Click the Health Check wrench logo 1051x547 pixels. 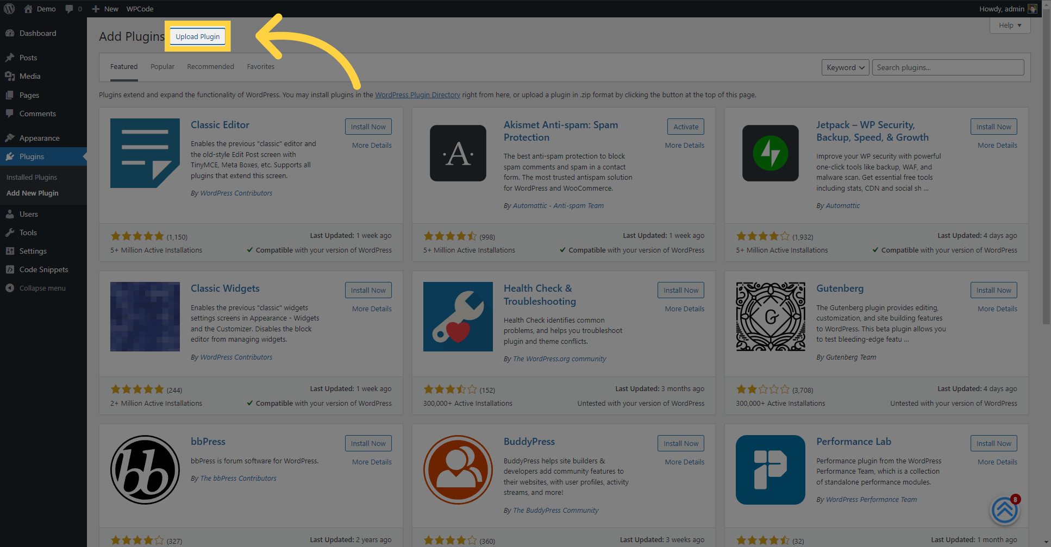458,317
